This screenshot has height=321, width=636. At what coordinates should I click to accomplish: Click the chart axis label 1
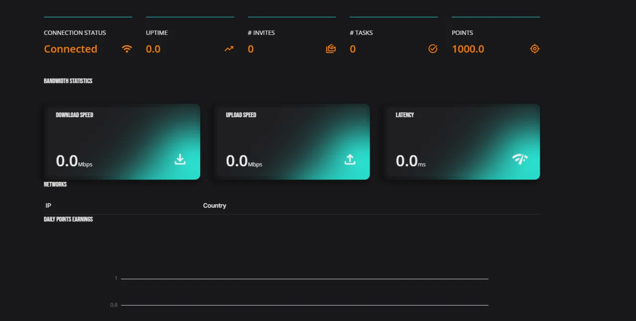116,278
